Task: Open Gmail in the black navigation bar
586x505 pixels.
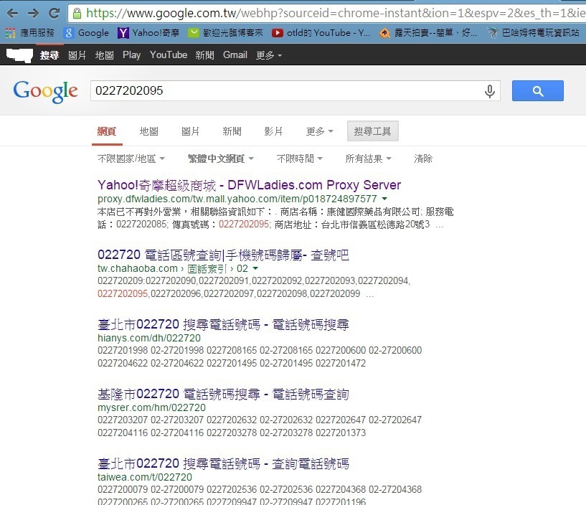Action: pos(235,55)
